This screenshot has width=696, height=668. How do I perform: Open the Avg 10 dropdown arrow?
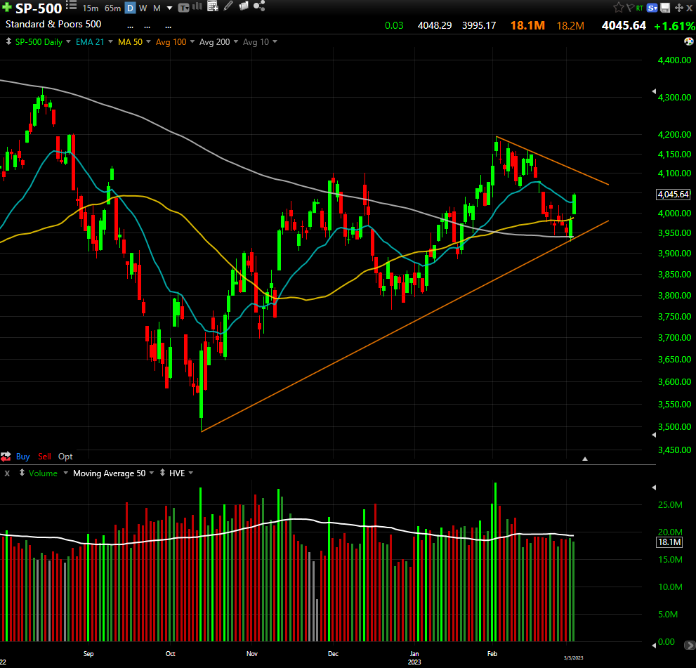275,41
